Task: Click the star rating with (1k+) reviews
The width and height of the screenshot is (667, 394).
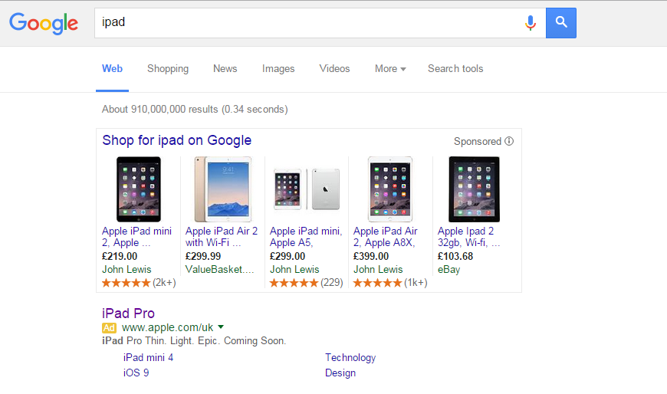Action: pyautogui.click(x=390, y=283)
